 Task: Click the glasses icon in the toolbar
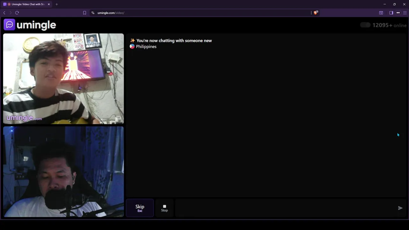[398, 13]
